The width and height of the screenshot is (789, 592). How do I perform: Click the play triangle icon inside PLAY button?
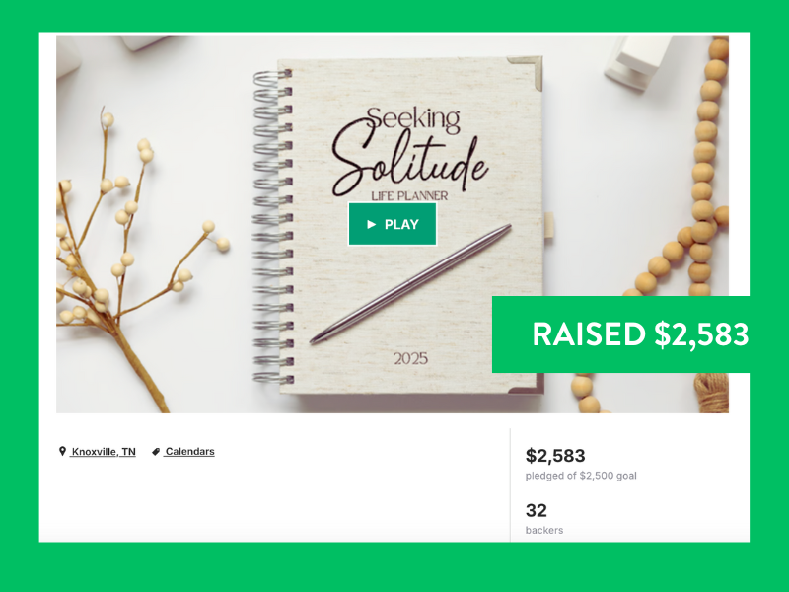tap(372, 225)
